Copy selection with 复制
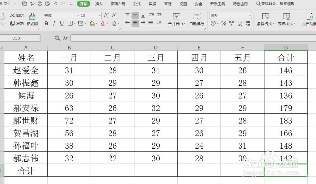This screenshot has width=316, height=184. coord(17,23)
